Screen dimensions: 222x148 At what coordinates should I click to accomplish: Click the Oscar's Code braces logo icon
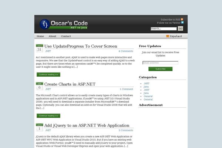coord(45,24)
